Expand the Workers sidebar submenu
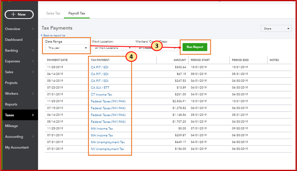The width and height of the screenshot is (297, 171). click(12, 93)
